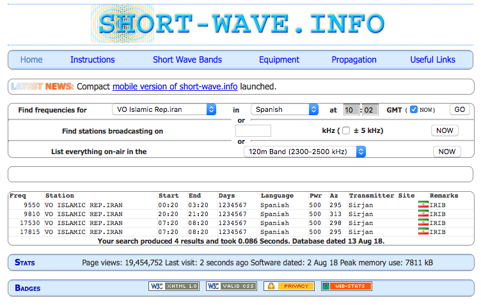Expand the 120m Band selection dropdown
This screenshot has height=305, width=481.
pos(305,152)
